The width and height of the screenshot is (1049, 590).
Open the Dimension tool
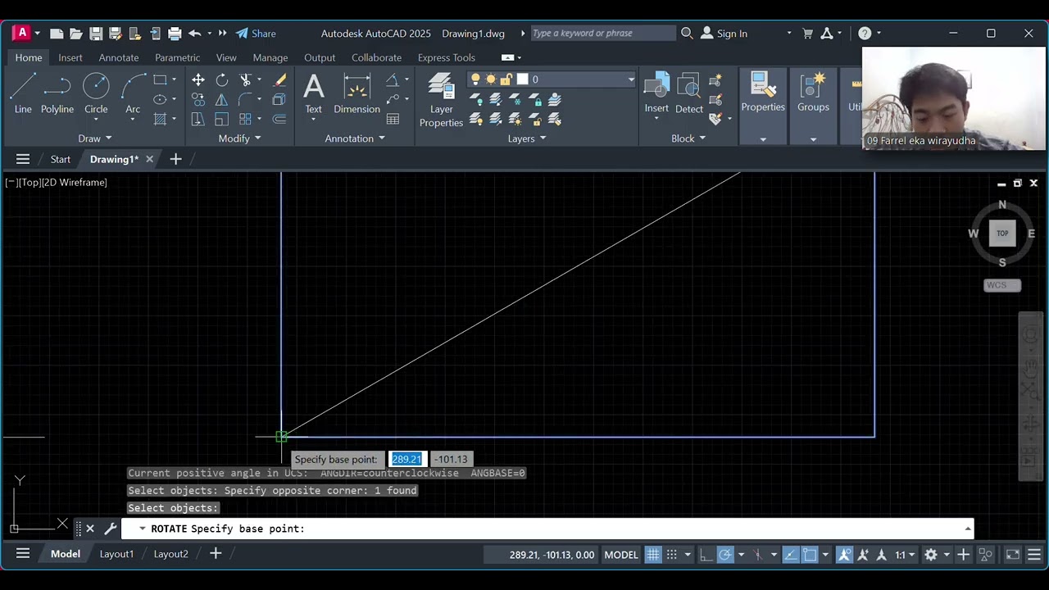tap(356, 93)
